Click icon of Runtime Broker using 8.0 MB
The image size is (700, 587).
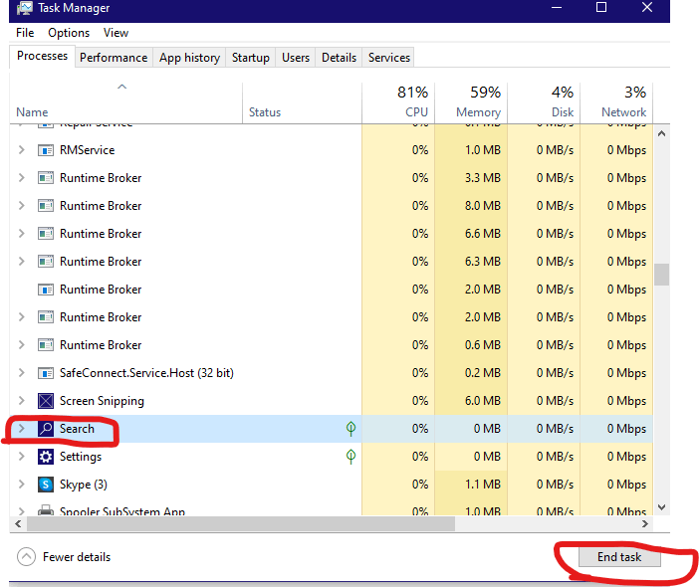coord(46,206)
